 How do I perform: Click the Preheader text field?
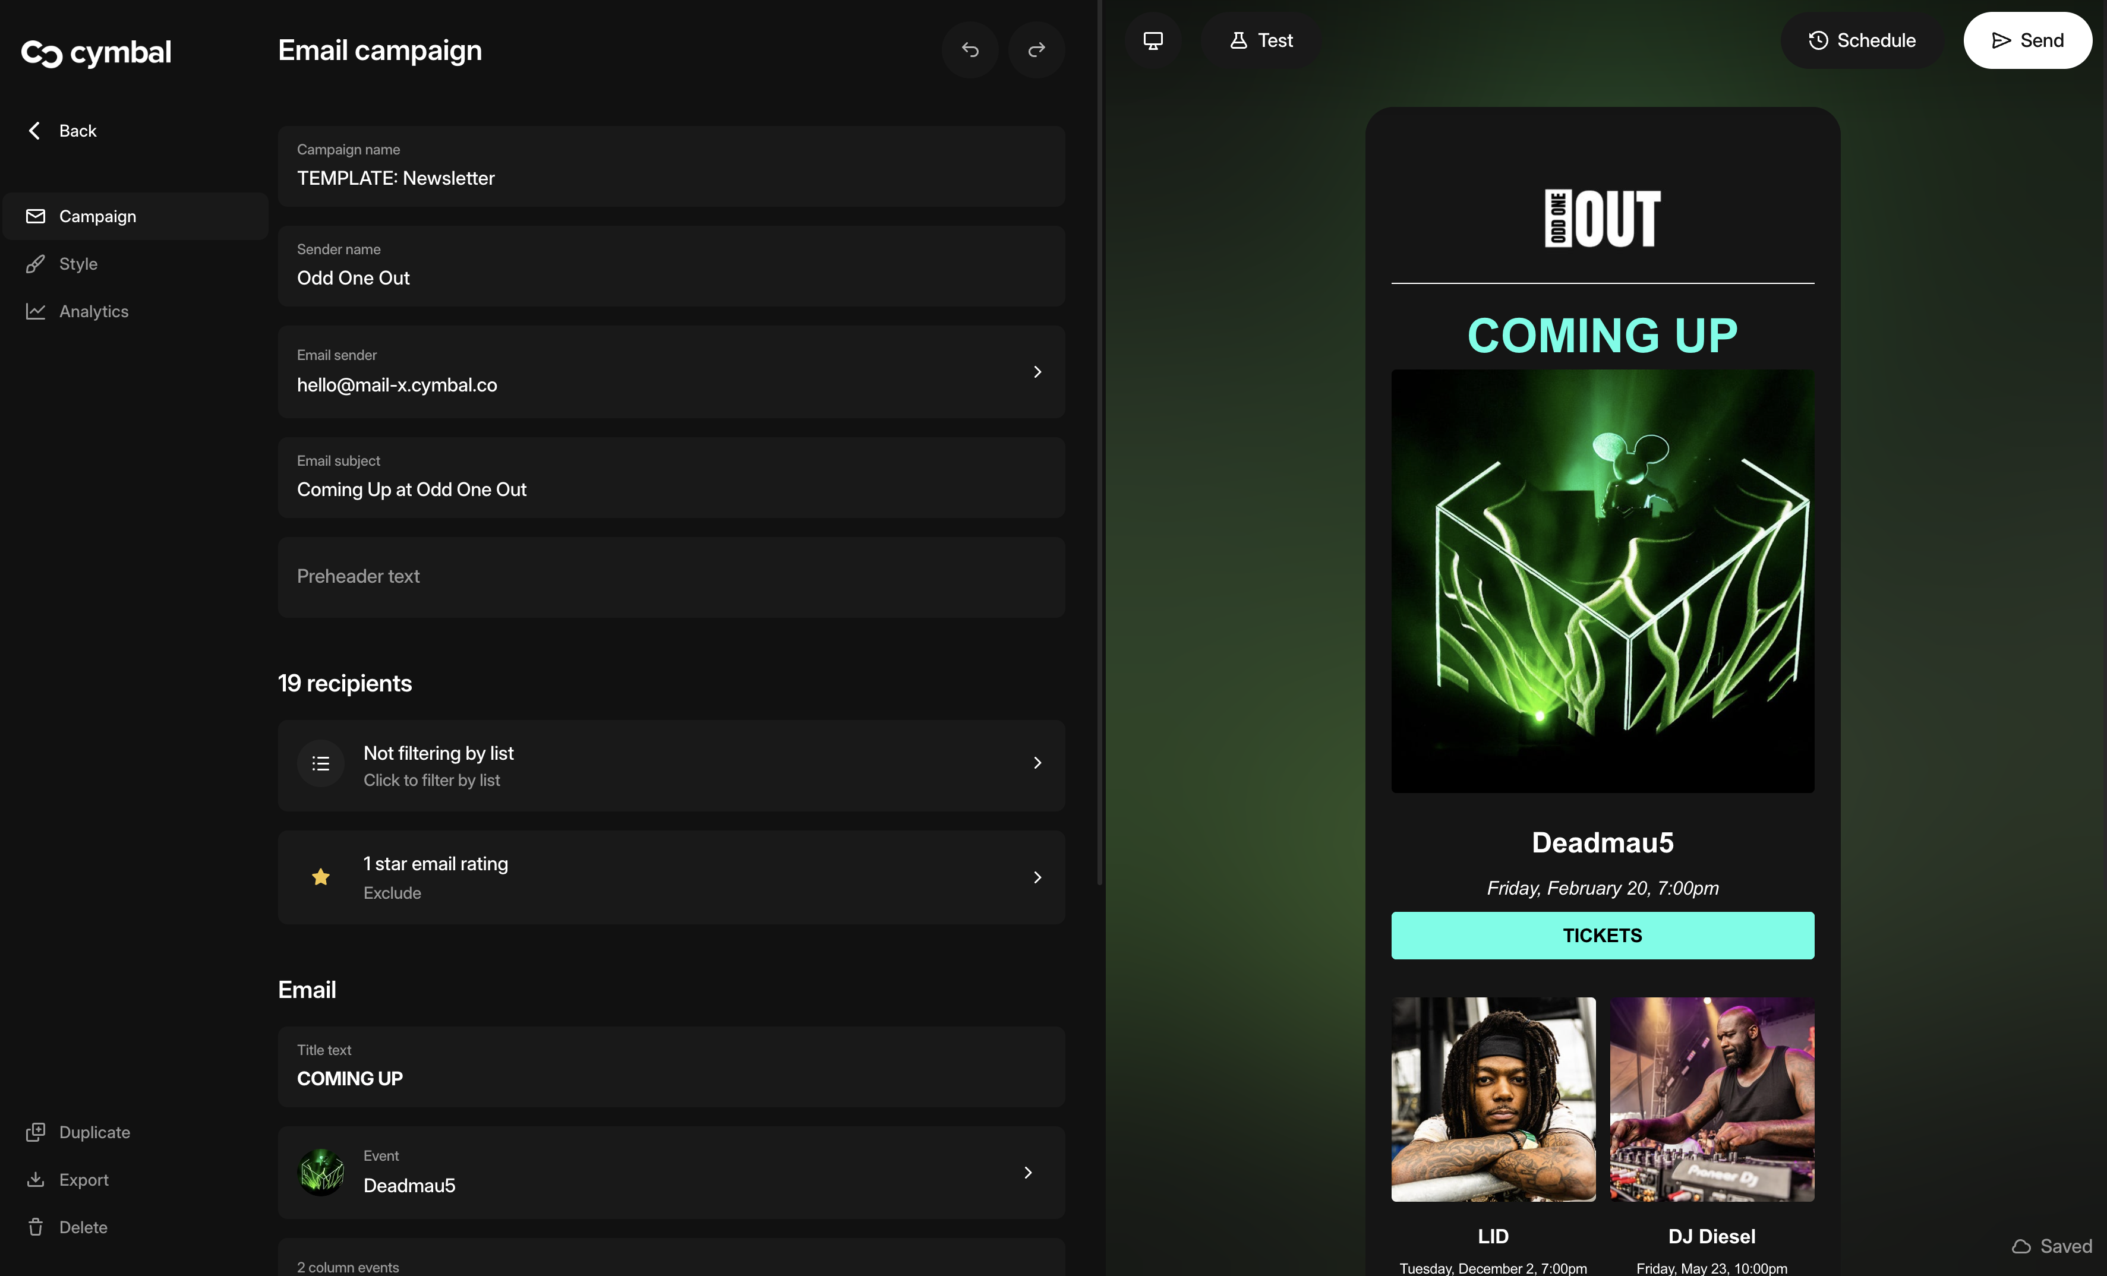(x=671, y=577)
